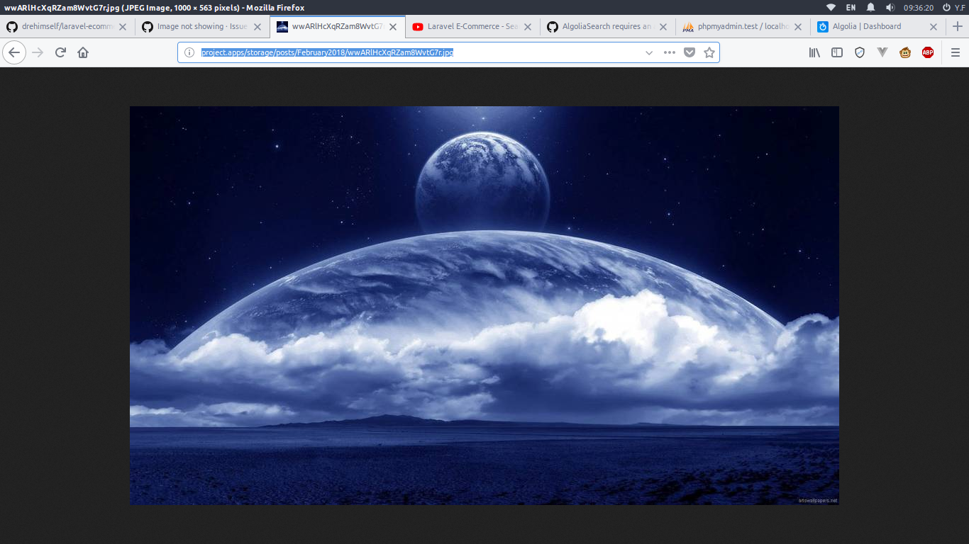Viewport: 969px width, 544px height.
Task: Open the Tampermonkey extension menu
Action: click(905, 52)
